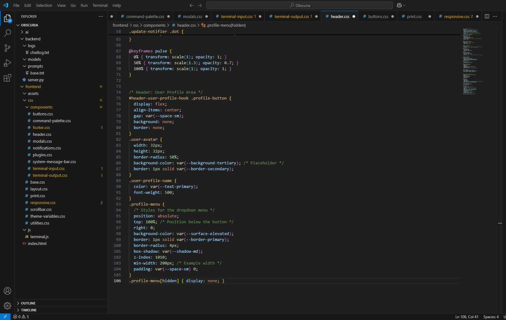Open the Help menu
Image resolution: width=506 pixels, height=320 pixels.
[x=117, y=5]
